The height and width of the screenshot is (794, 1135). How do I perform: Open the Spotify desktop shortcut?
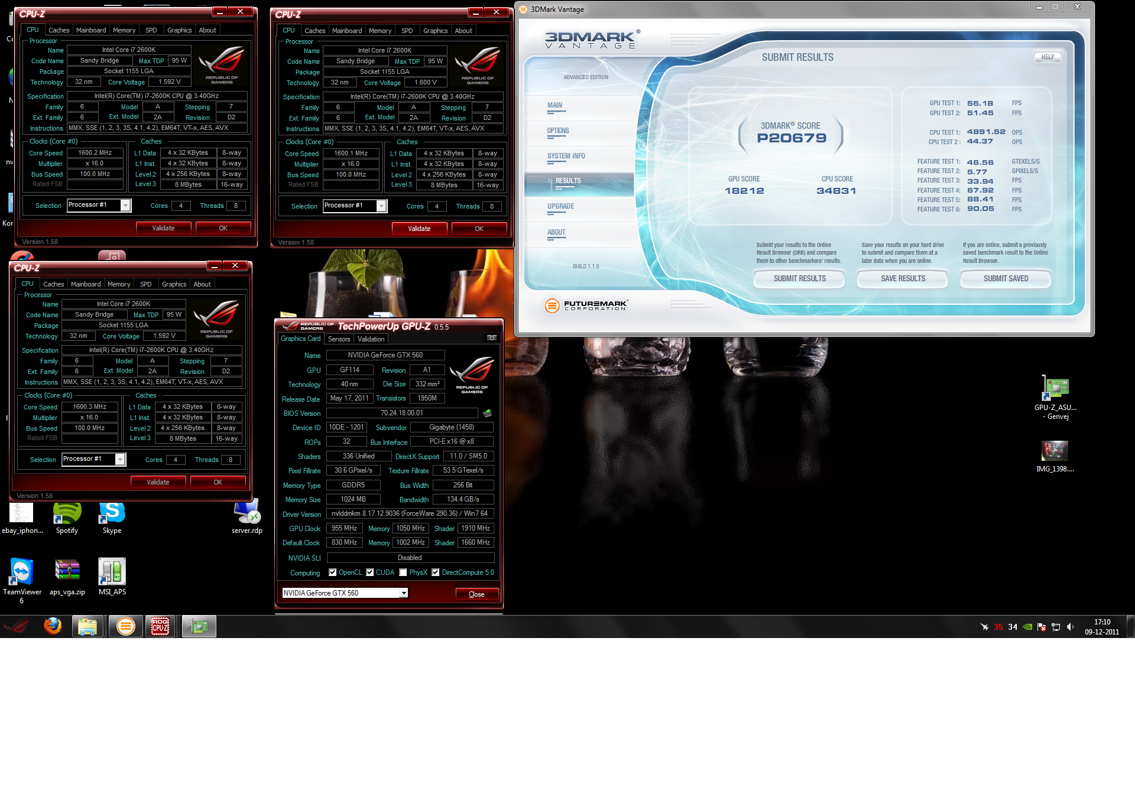67,519
